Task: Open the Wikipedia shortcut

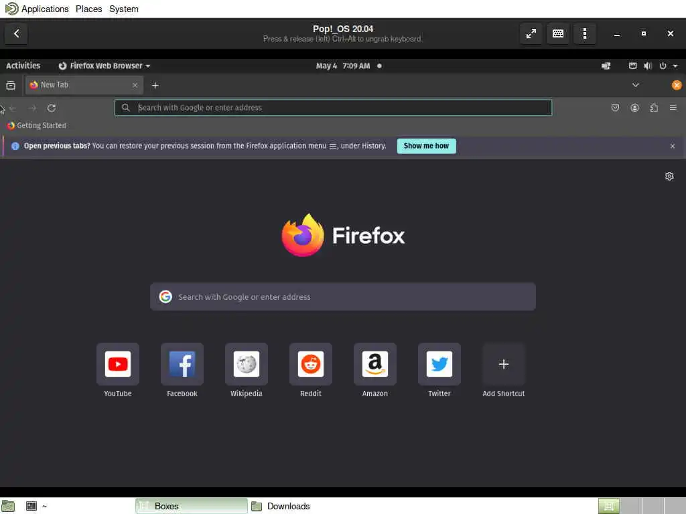Action: (247, 370)
